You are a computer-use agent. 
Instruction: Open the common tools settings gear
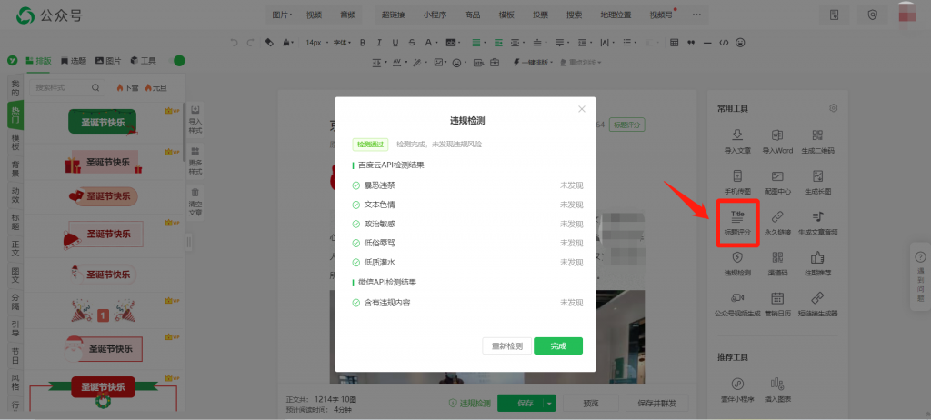pyautogui.click(x=833, y=108)
